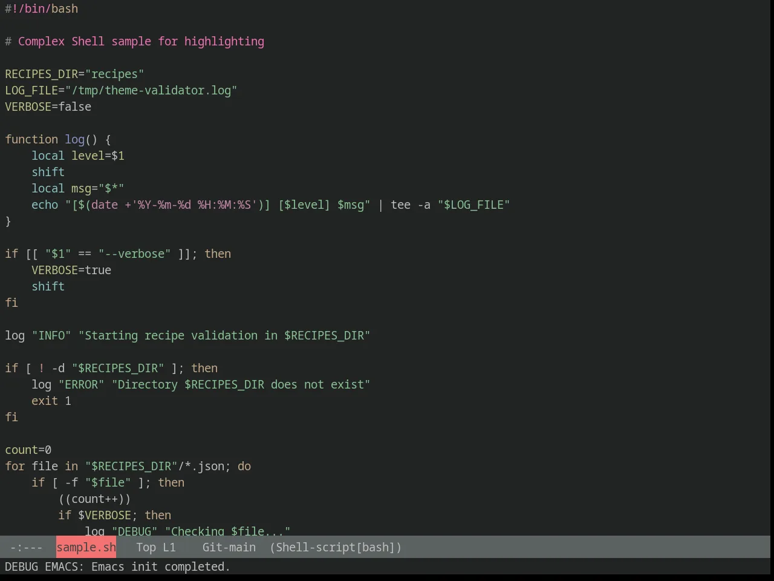This screenshot has width=774, height=581.
Task: Click the for file in loop line
Action: [128, 466]
